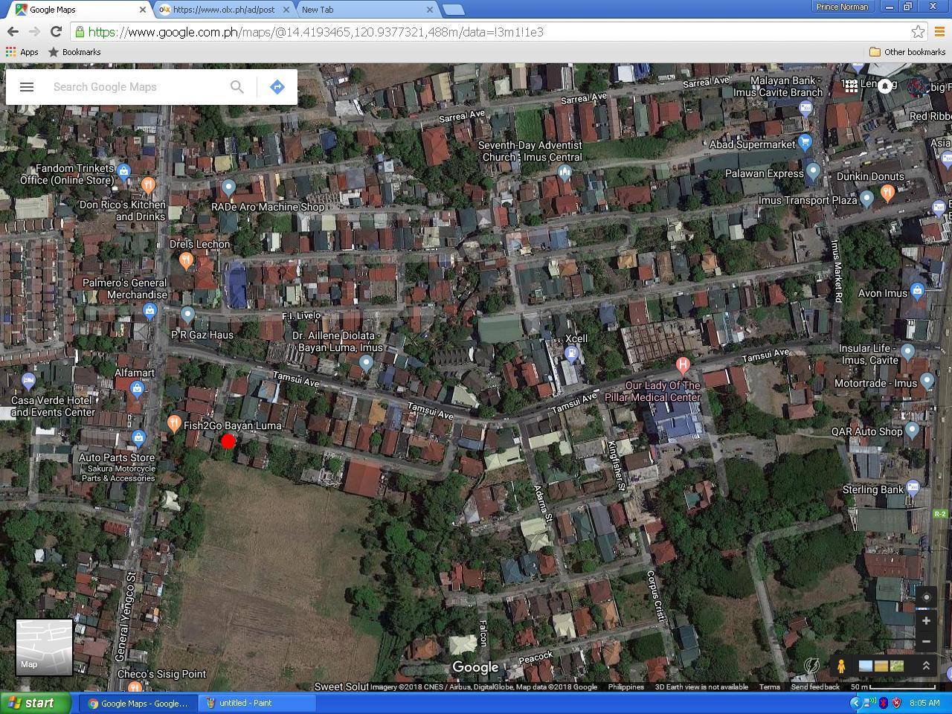
Task: Switch to the Google Maps tab
Action: (78, 10)
